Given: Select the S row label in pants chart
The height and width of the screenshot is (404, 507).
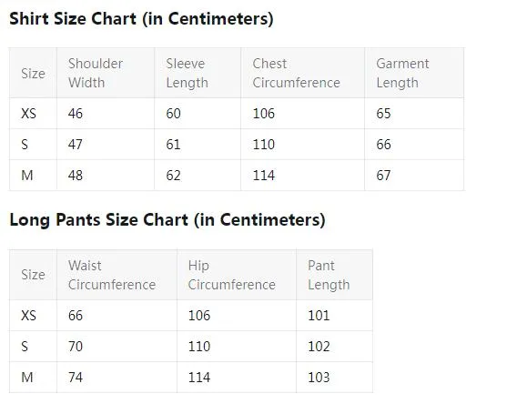Looking at the screenshot, I should click(x=25, y=347).
